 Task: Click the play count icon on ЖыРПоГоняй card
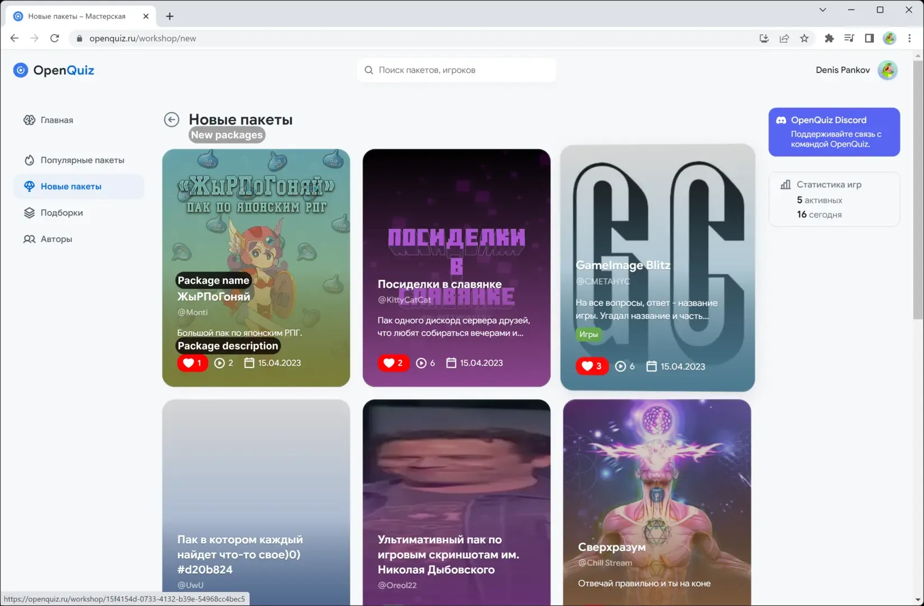pyautogui.click(x=219, y=363)
